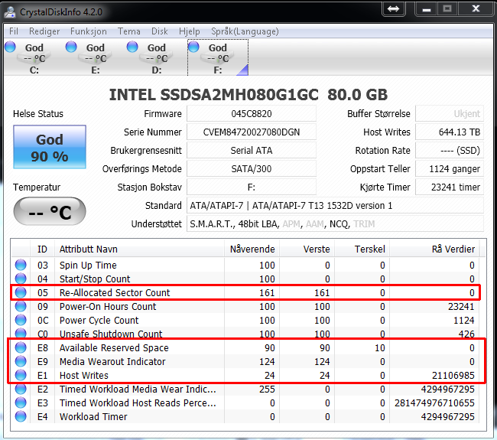This screenshot has height=440, width=497.
Task: Click the Rotation Rate (SSD) field
Action: pos(450,151)
